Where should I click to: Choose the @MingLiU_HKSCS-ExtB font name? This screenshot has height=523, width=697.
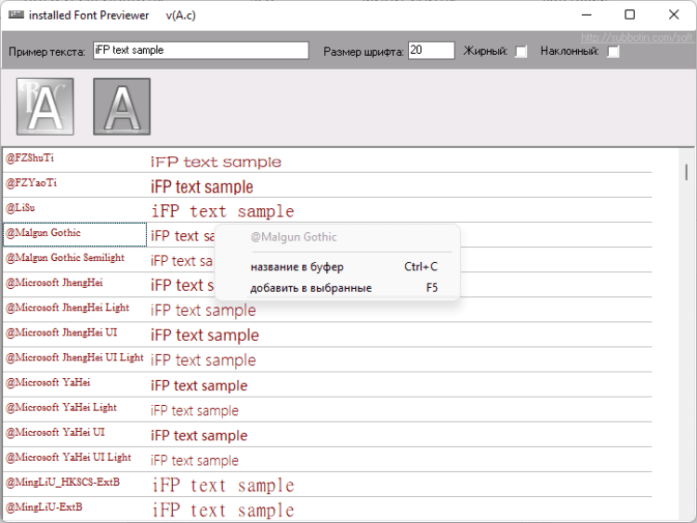coord(63,482)
